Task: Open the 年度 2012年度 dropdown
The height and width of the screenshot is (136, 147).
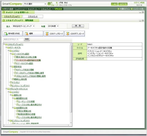Action: tap(53, 26)
